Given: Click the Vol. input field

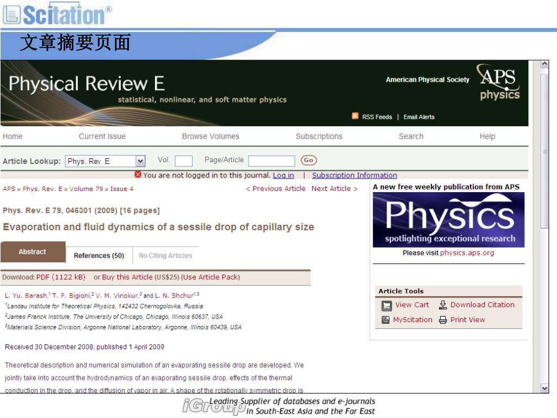Looking at the screenshot, I should 184,161.
